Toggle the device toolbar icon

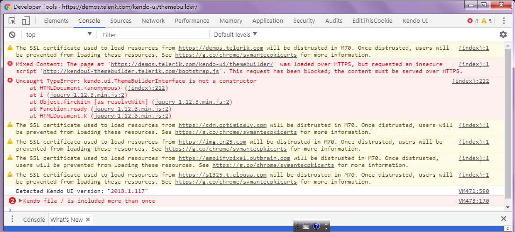[26, 21]
